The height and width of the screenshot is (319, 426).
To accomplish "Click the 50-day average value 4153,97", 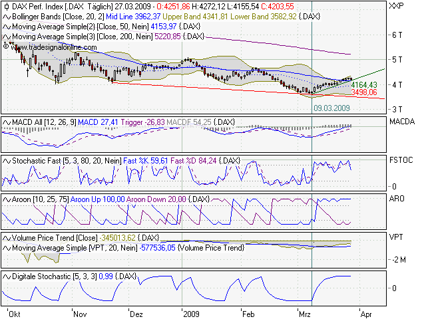I will click(x=164, y=27).
